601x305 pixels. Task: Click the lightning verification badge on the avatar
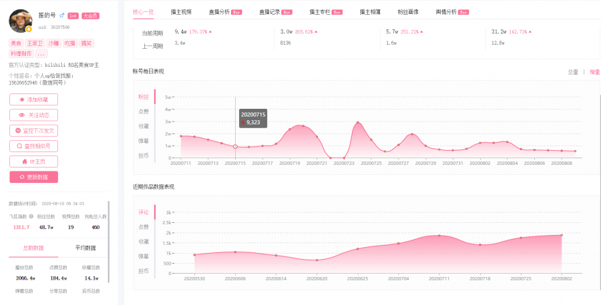tap(29, 29)
